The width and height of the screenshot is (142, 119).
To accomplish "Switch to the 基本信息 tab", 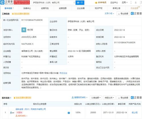I will click(x=9, y=8).
